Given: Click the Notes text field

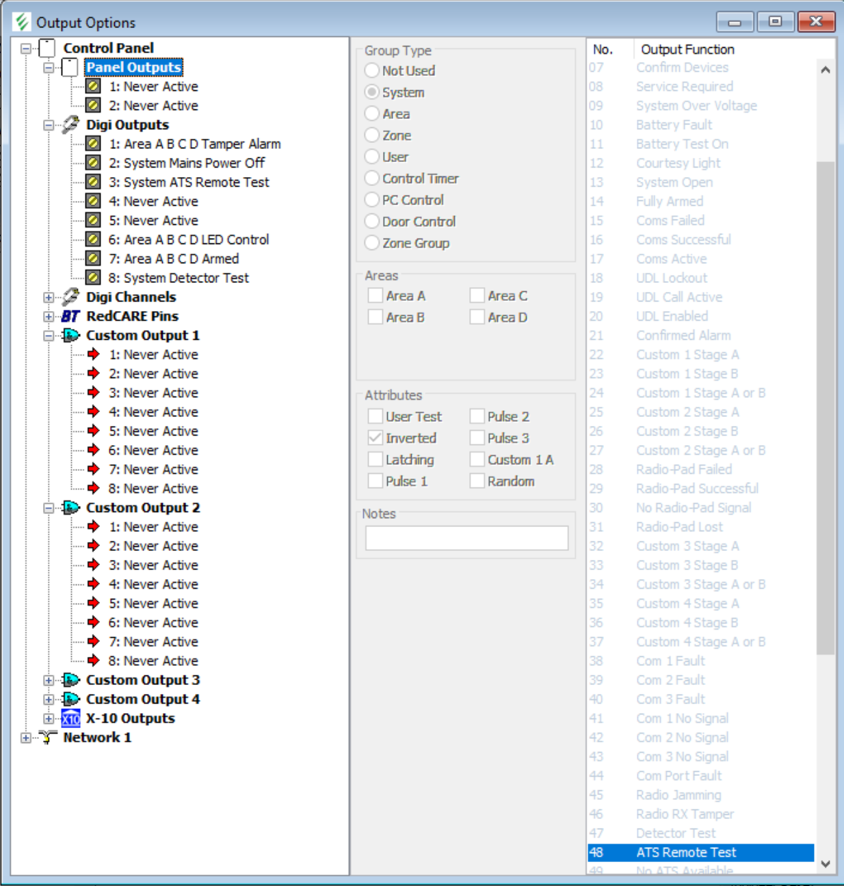Looking at the screenshot, I should coord(466,538).
